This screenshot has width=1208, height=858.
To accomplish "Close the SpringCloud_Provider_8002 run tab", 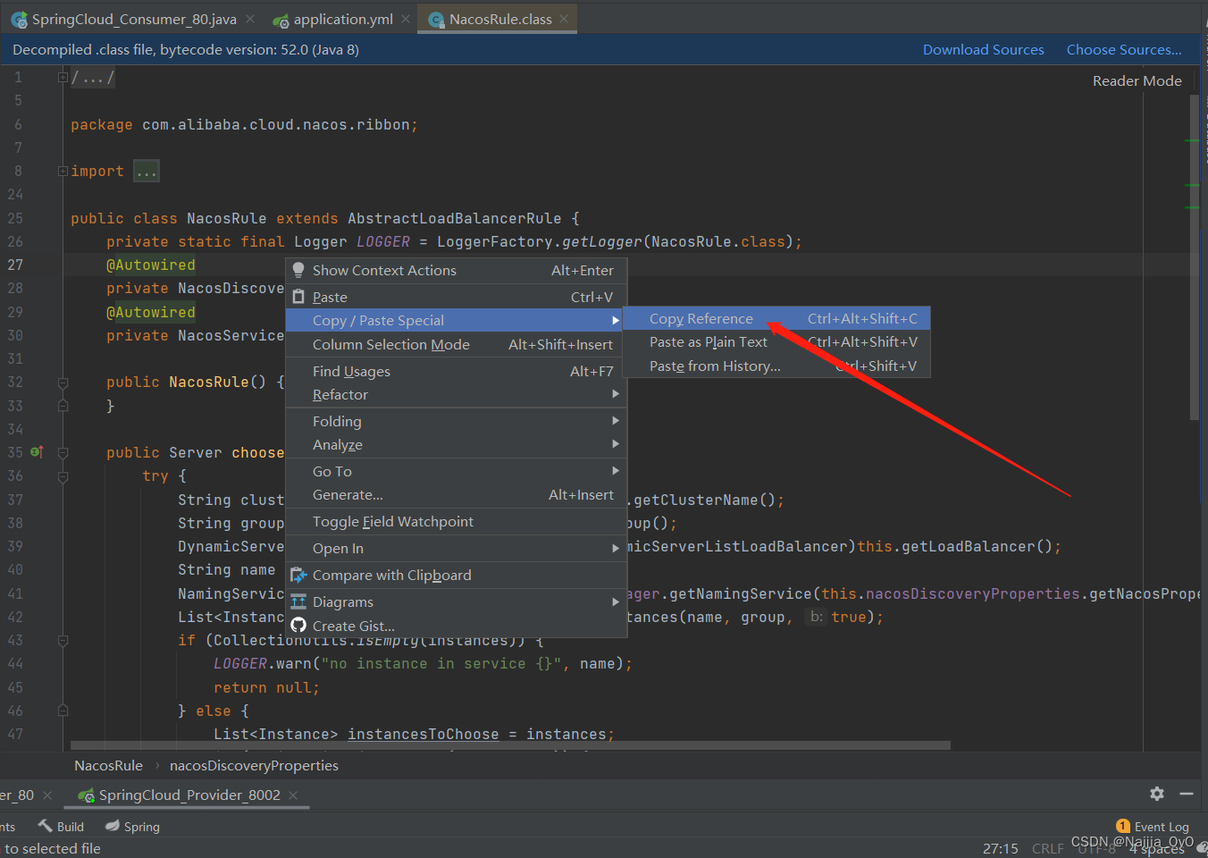I will [293, 795].
